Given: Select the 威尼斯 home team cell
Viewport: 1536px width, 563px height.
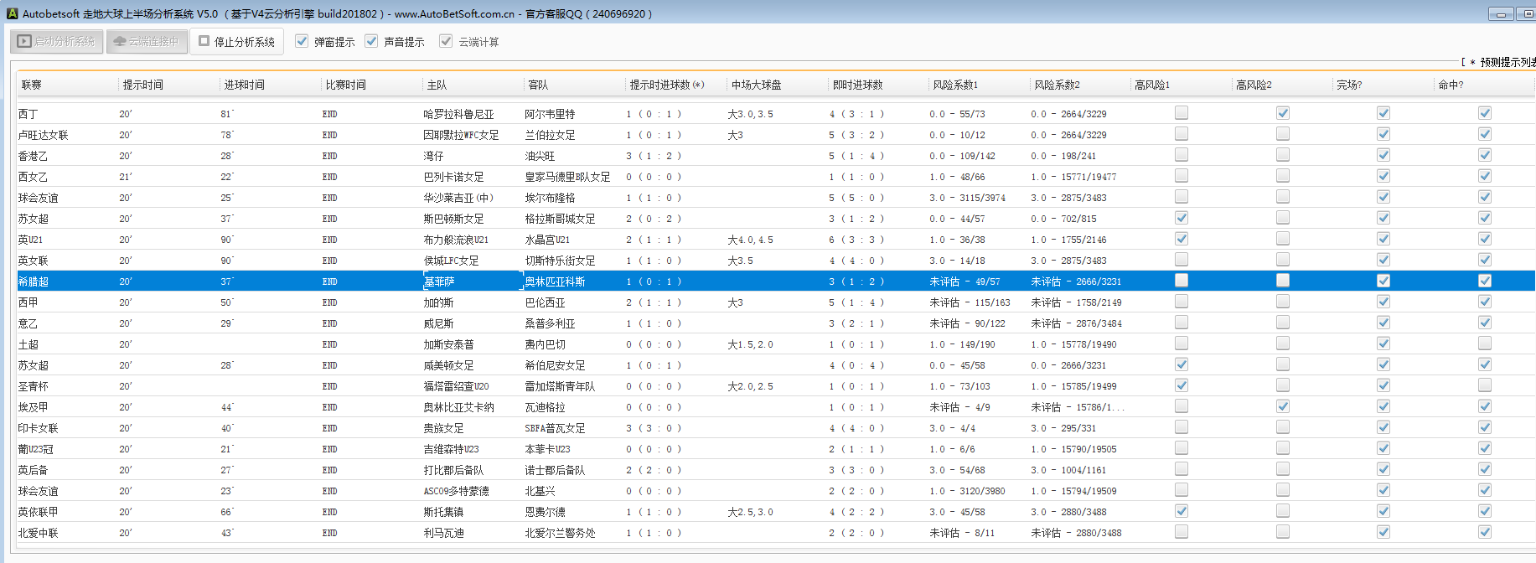Looking at the screenshot, I should (439, 323).
